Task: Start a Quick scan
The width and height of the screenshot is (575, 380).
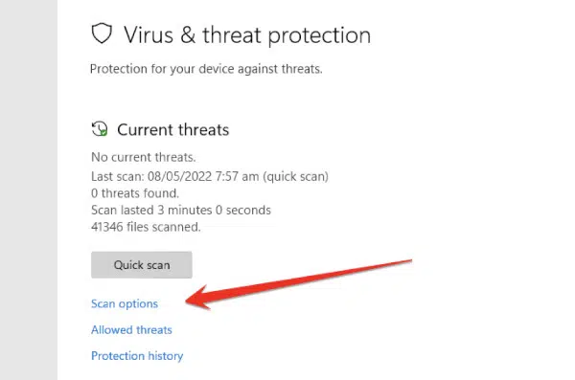Action: tap(142, 264)
